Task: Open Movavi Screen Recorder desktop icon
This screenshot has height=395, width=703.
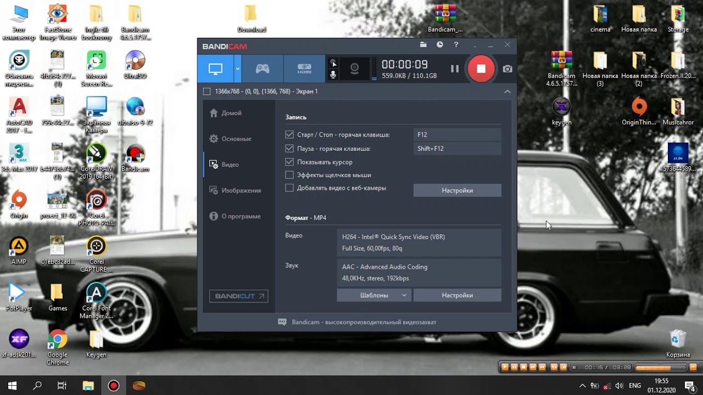Action: coord(96,69)
